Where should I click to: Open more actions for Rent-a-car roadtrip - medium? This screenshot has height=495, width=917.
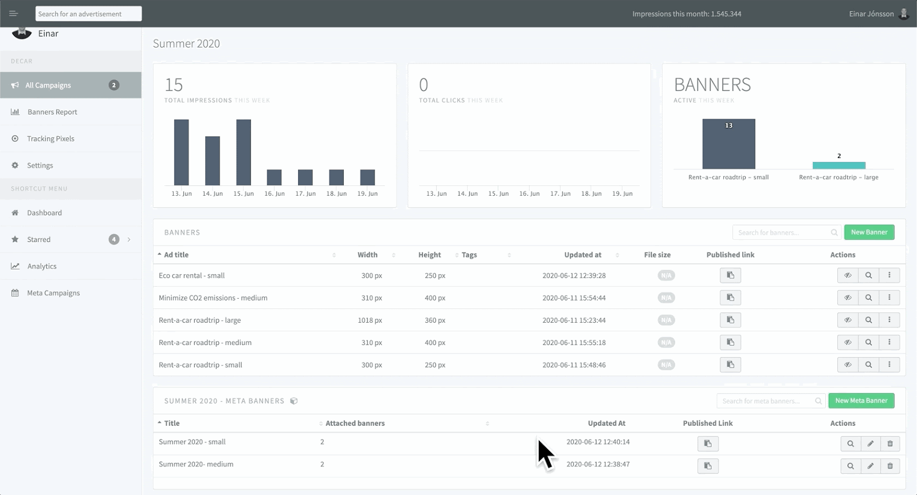(889, 342)
